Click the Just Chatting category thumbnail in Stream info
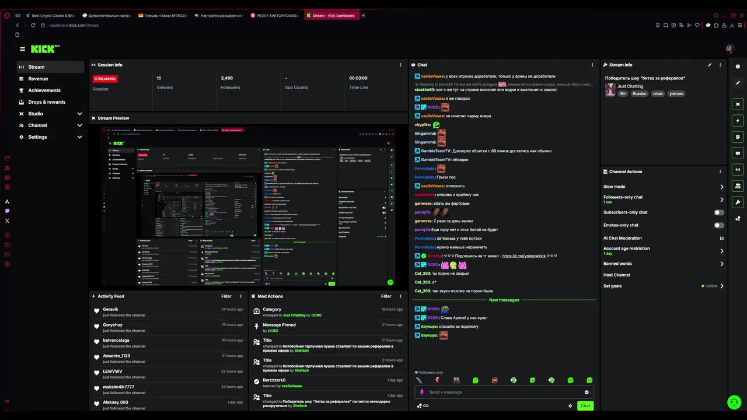The height and width of the screenshot is (420, 747). click(x=610, y=90)
